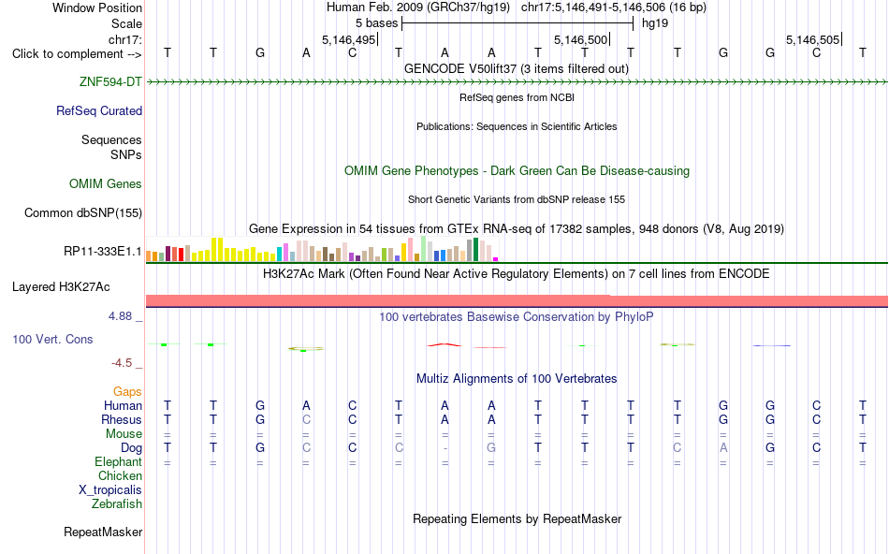Select the Human species label
The width and height of the screenshot is (889, 554).
tap(123, 405)
